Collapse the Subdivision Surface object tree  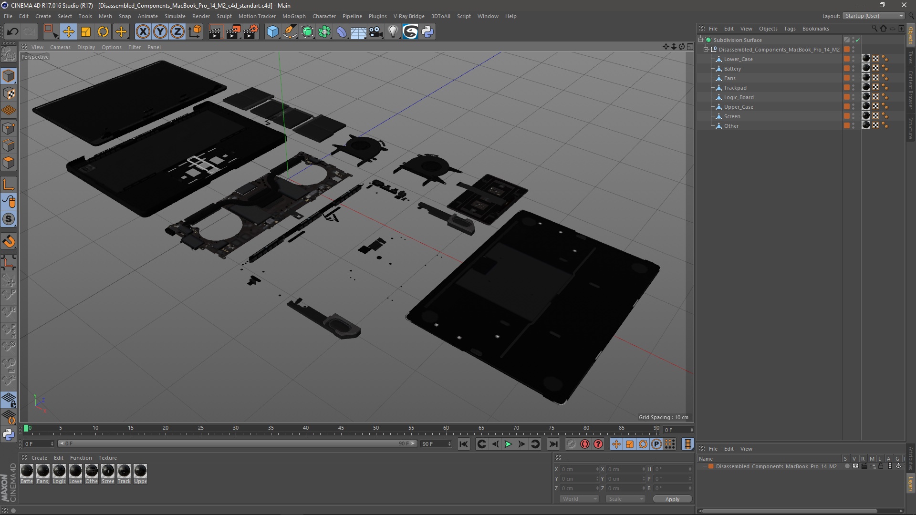pyautogui.click(x=701, y=40)
